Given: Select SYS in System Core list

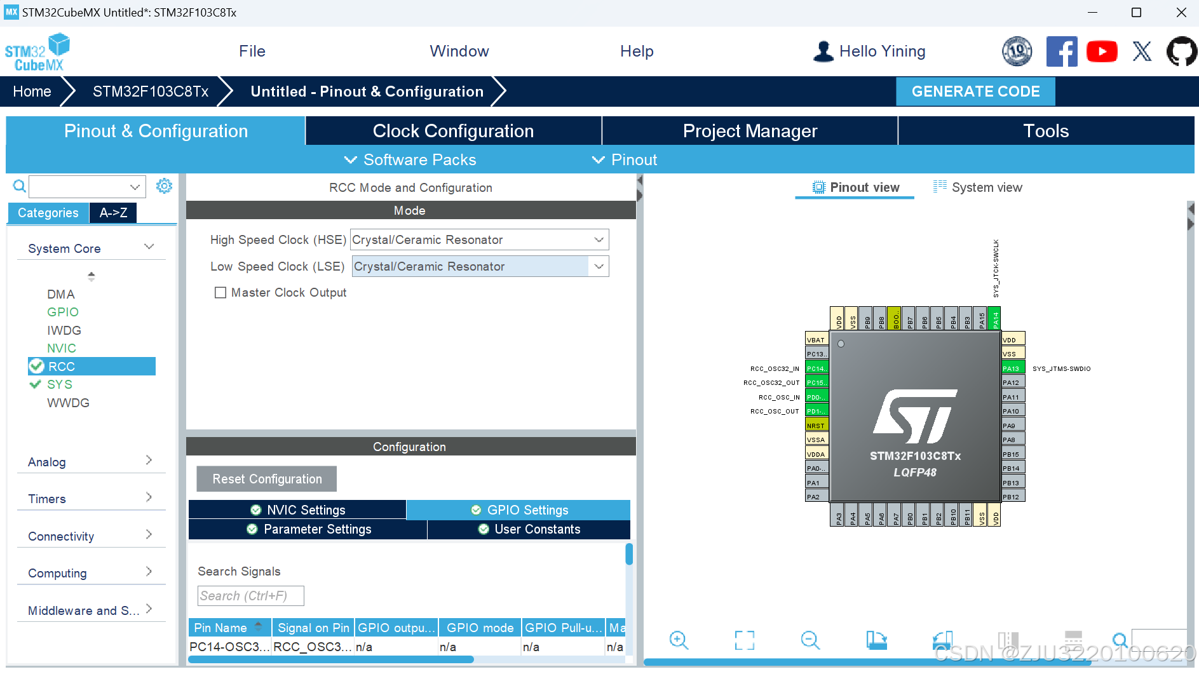Looking at the screenshot, I should [x=60, y=384].
